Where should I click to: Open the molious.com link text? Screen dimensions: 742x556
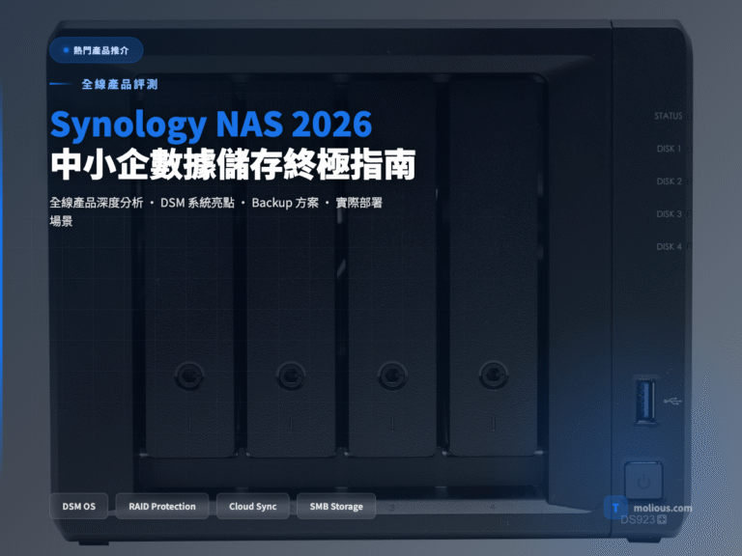tap(663, 509)
